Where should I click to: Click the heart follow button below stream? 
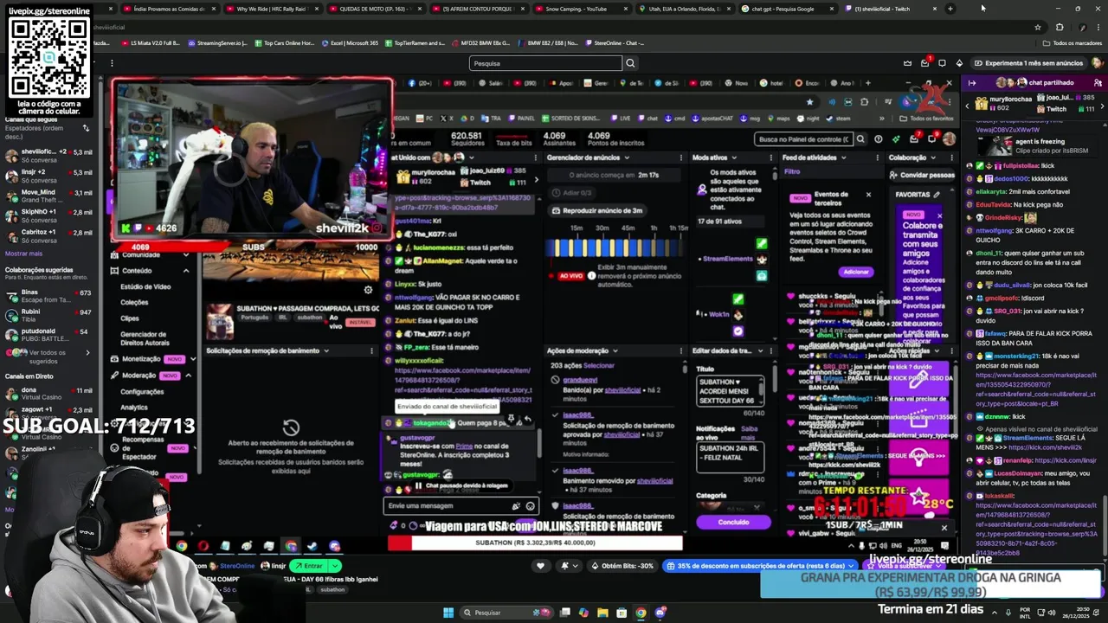[x=541, y=566]
